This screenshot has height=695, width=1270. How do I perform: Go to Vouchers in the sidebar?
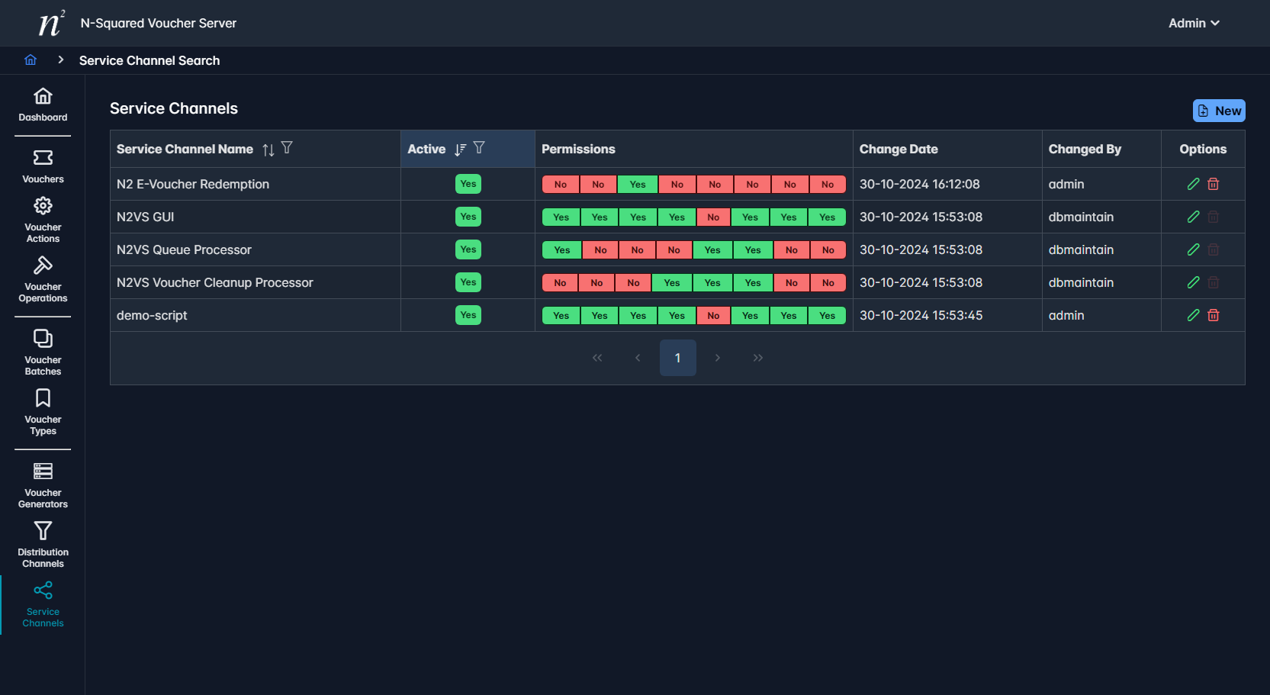pyautogui.click(x=43, y=166)
